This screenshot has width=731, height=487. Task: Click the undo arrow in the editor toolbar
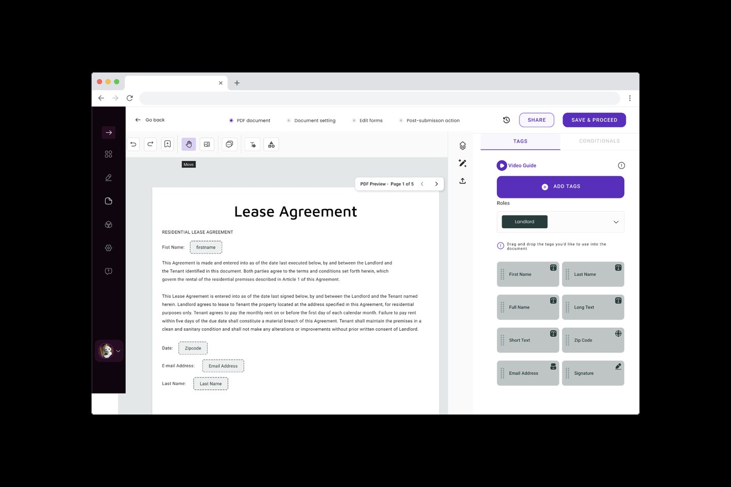tap(133, 145)
